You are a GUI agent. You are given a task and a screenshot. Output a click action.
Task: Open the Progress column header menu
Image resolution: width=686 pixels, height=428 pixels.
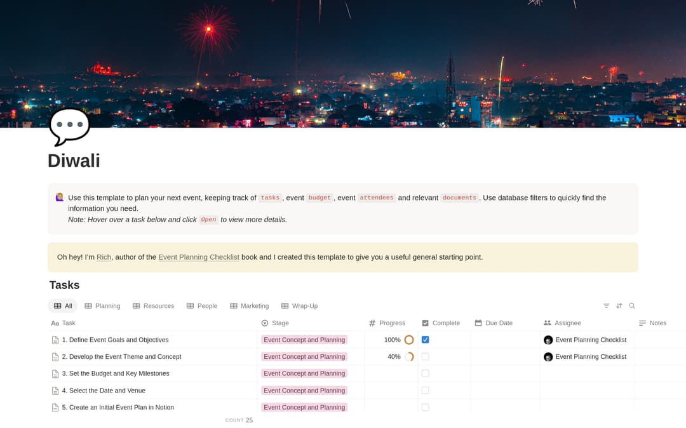pos(391,323)
